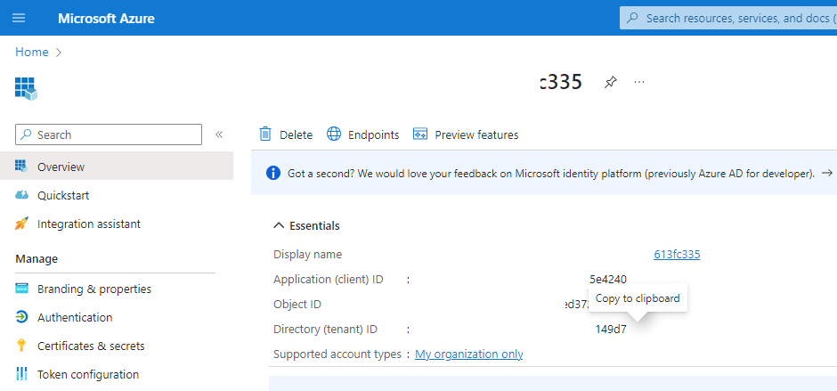Click the info icon in feedback banner
The height and width of the screenshot is (391, 837).
pos(272,173)
